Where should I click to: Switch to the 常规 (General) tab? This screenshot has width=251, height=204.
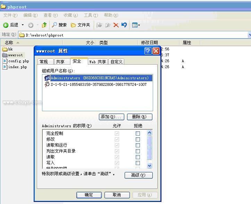point(44,62)
